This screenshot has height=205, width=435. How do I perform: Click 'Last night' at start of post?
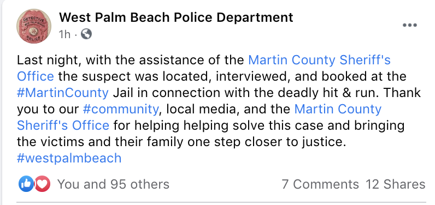(x=49, y=60)
